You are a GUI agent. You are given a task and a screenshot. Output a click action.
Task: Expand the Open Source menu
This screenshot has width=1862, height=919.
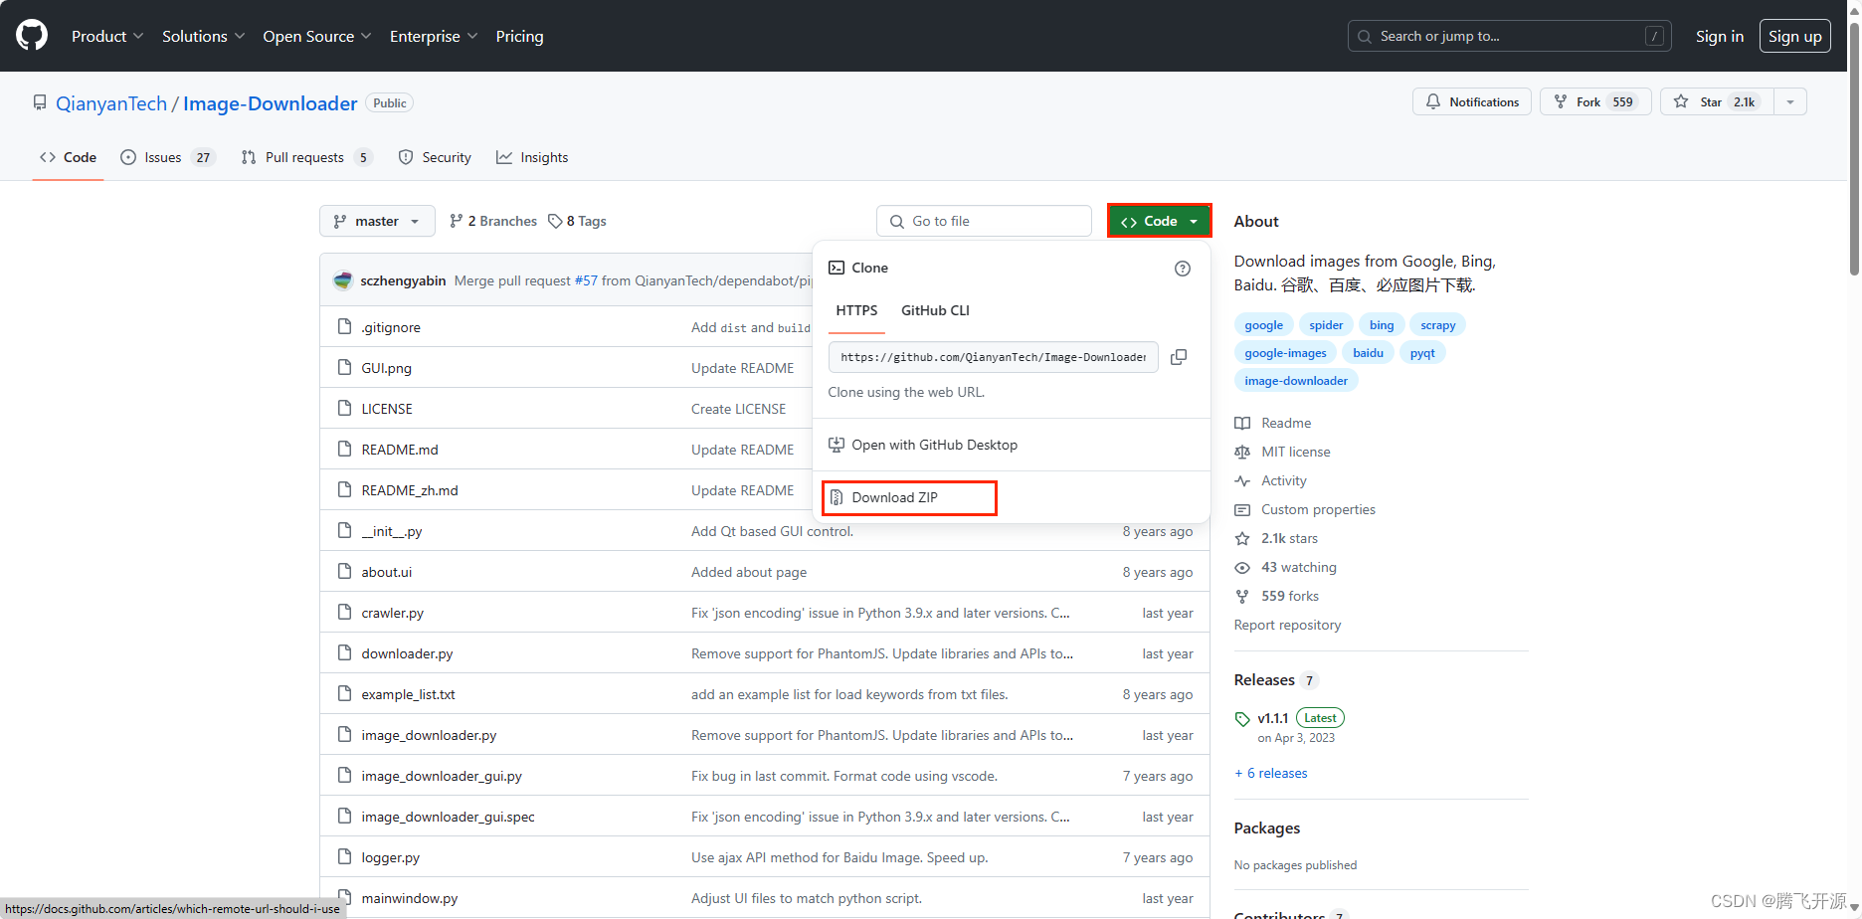[316, 36]
